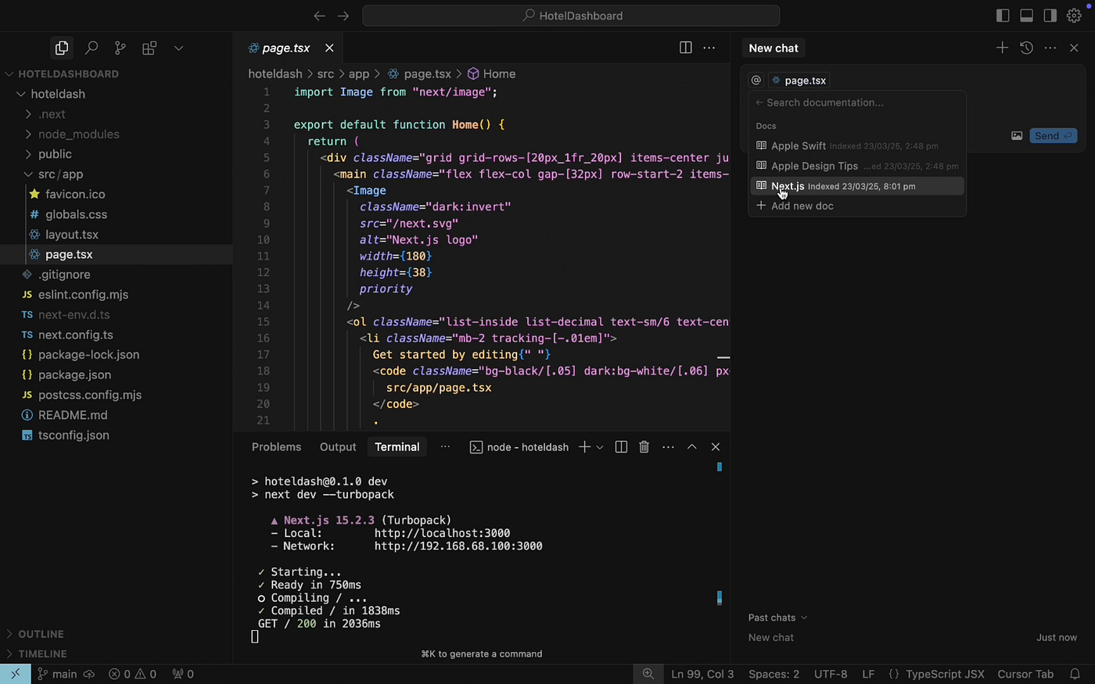Click the Send button in the chat panel
Screen dimensions: 1095x684
coord(1052,135)
